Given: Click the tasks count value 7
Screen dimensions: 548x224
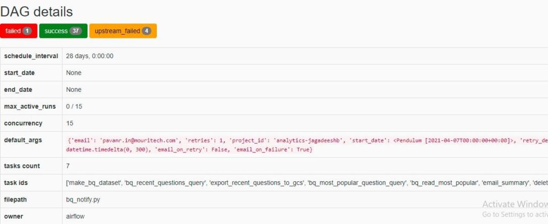Looking at the screenshot, I should coord(68,166).
